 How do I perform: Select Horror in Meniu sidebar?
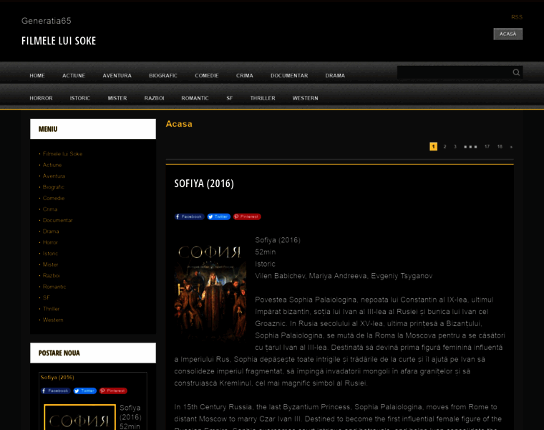[50, 242]
